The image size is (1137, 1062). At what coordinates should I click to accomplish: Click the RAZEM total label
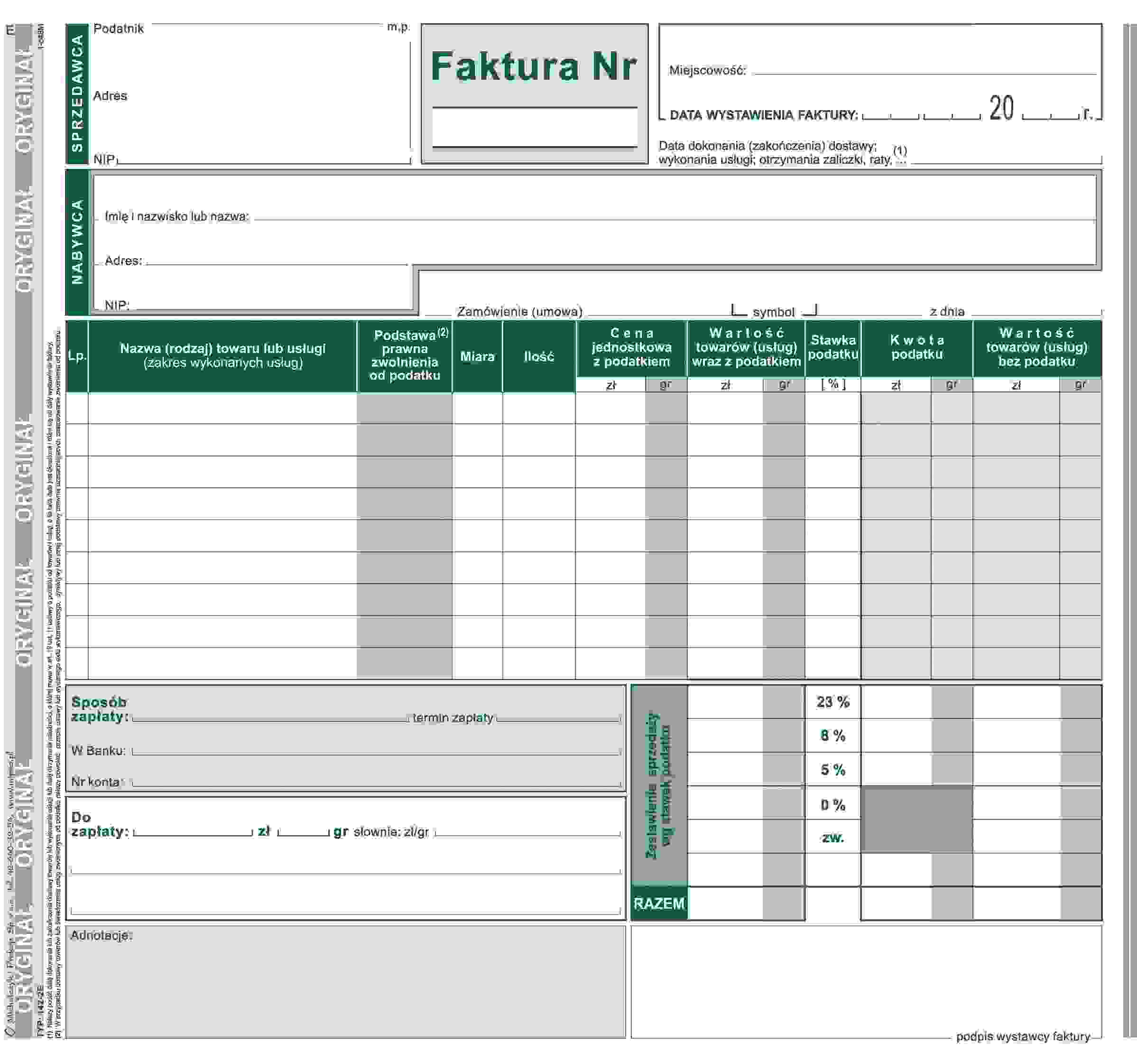659,904
